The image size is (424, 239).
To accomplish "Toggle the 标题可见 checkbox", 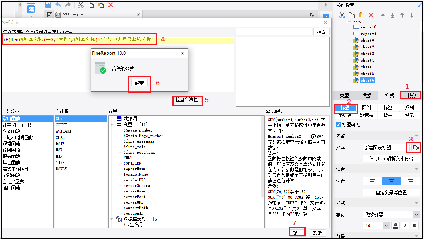I will [x=338, y=124].
